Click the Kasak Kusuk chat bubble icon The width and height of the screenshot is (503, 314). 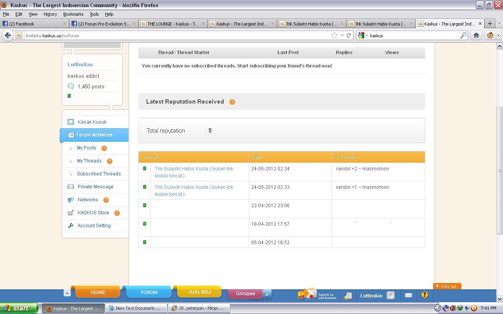71,122
